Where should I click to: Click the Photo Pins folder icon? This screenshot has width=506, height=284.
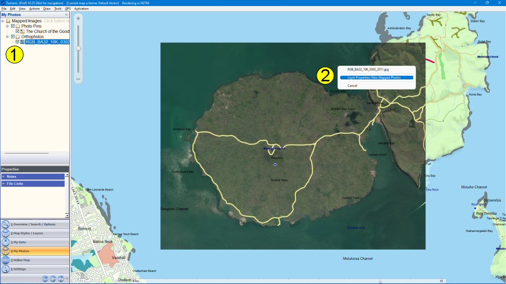(18, 26)
